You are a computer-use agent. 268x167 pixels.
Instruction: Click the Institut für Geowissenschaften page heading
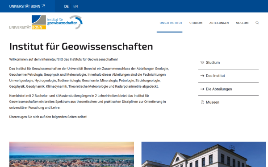[x=81, y=46]
